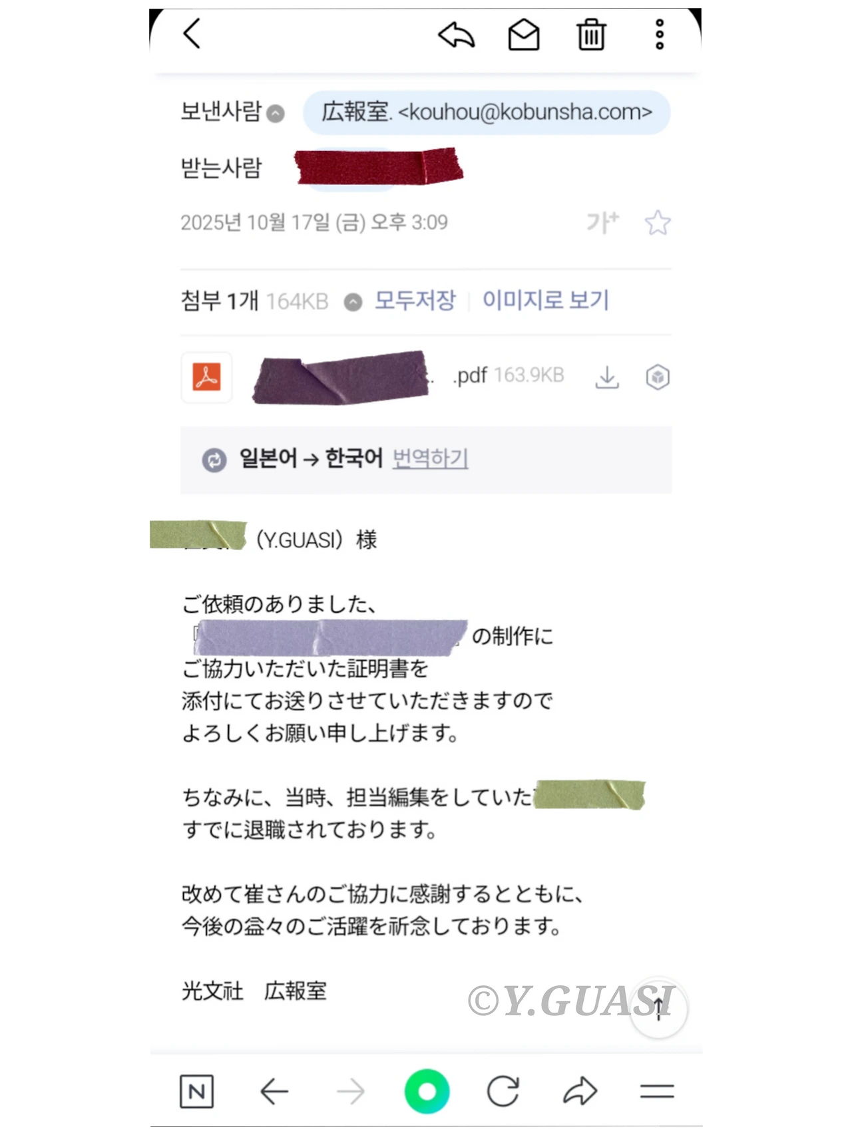Delete this email with trash icon
The image size is (852, 1135).
pyautogui.click(x=591, y=35)
